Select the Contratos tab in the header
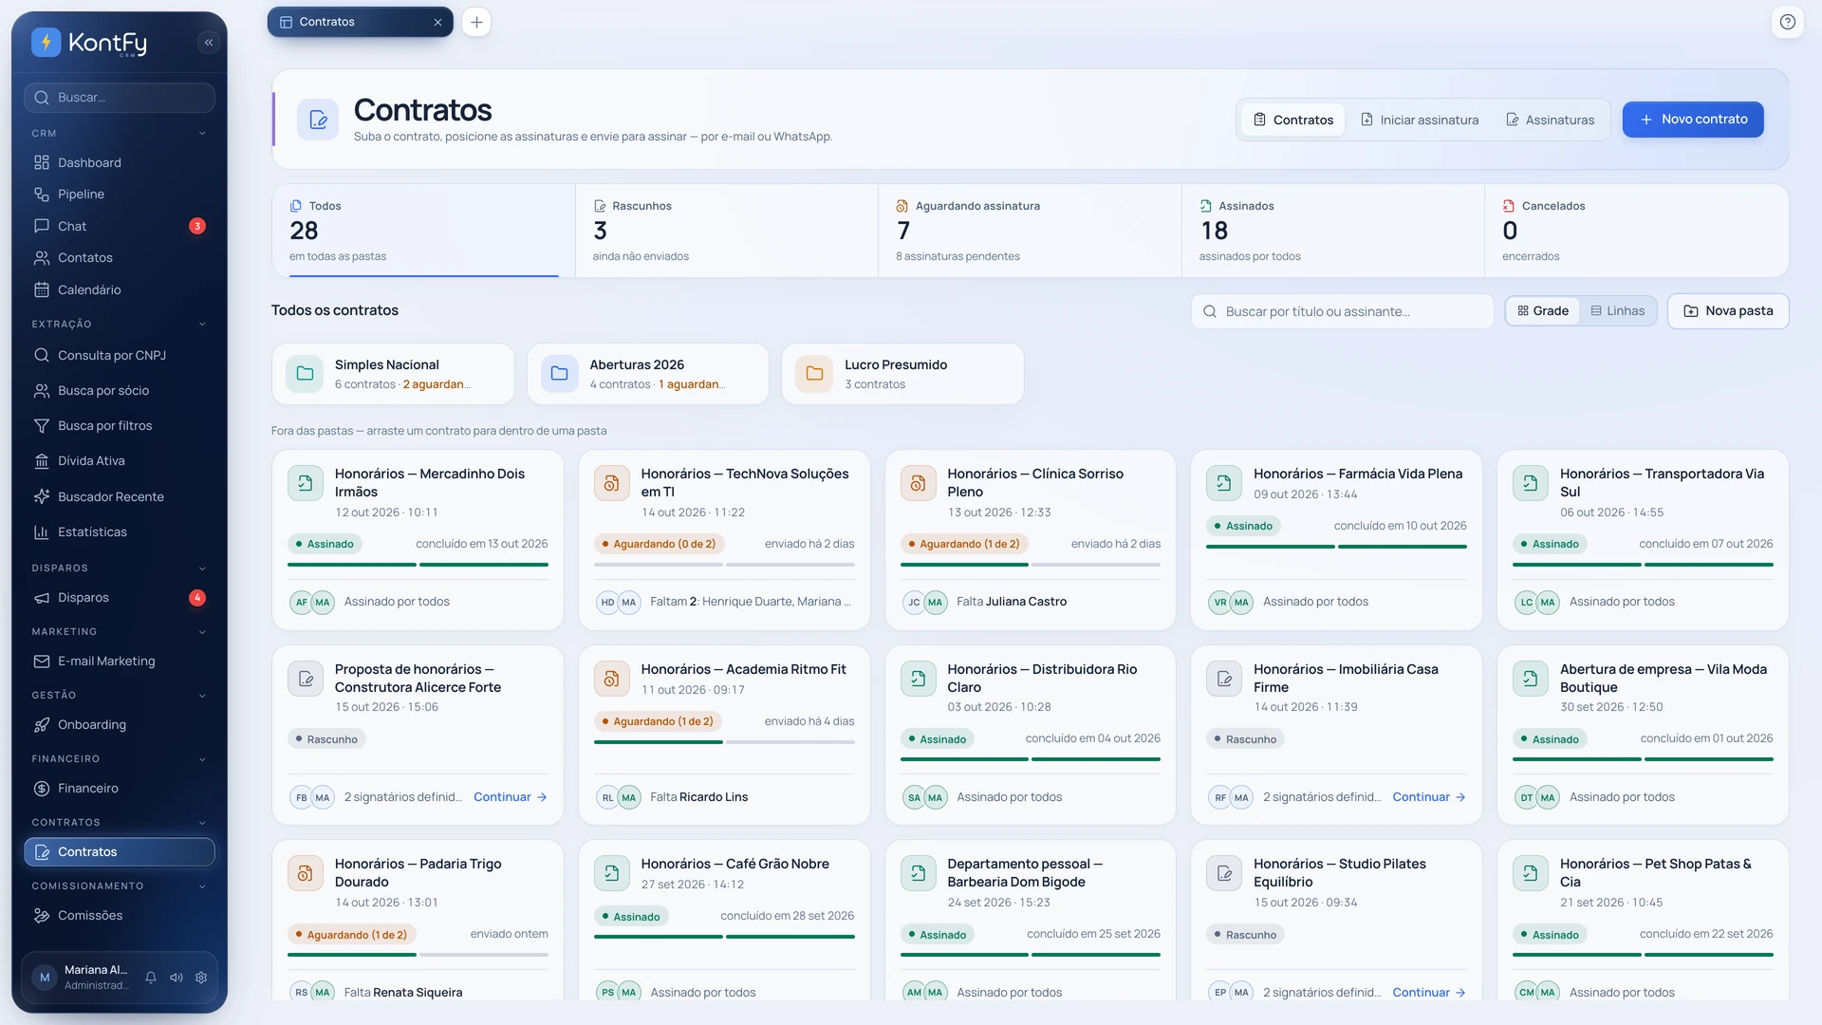 pos(1293,120)
